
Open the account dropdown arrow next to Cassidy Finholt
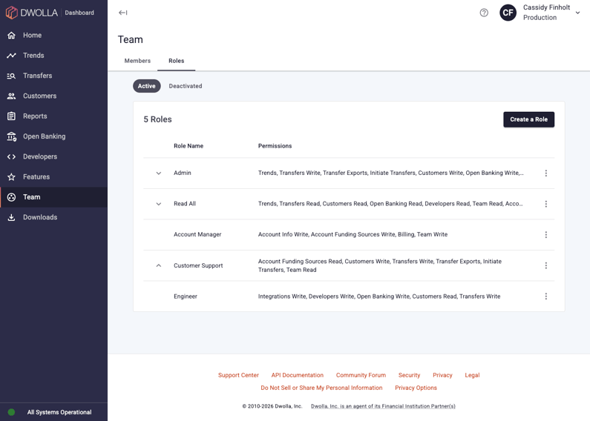click(x=577, y=13)
